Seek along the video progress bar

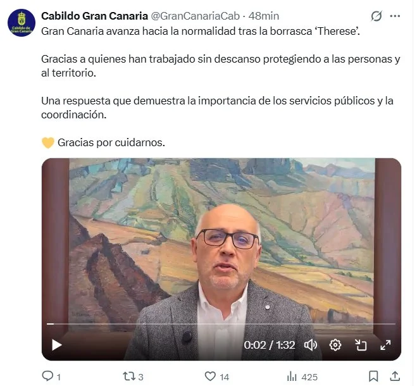coord(221,324)
